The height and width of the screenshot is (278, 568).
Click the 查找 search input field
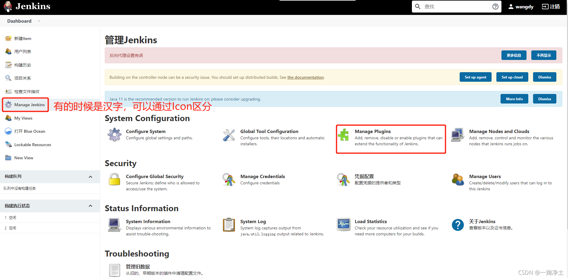click(x=457, y=7)
